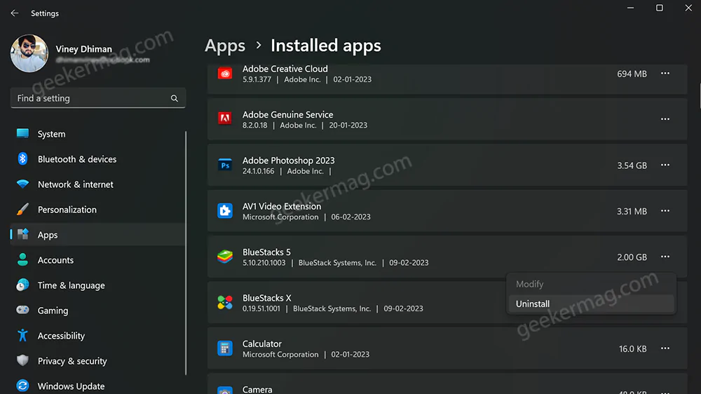Click the 3.54 GB size value
The image size is (701, 394).
click(x=632, y=165)
